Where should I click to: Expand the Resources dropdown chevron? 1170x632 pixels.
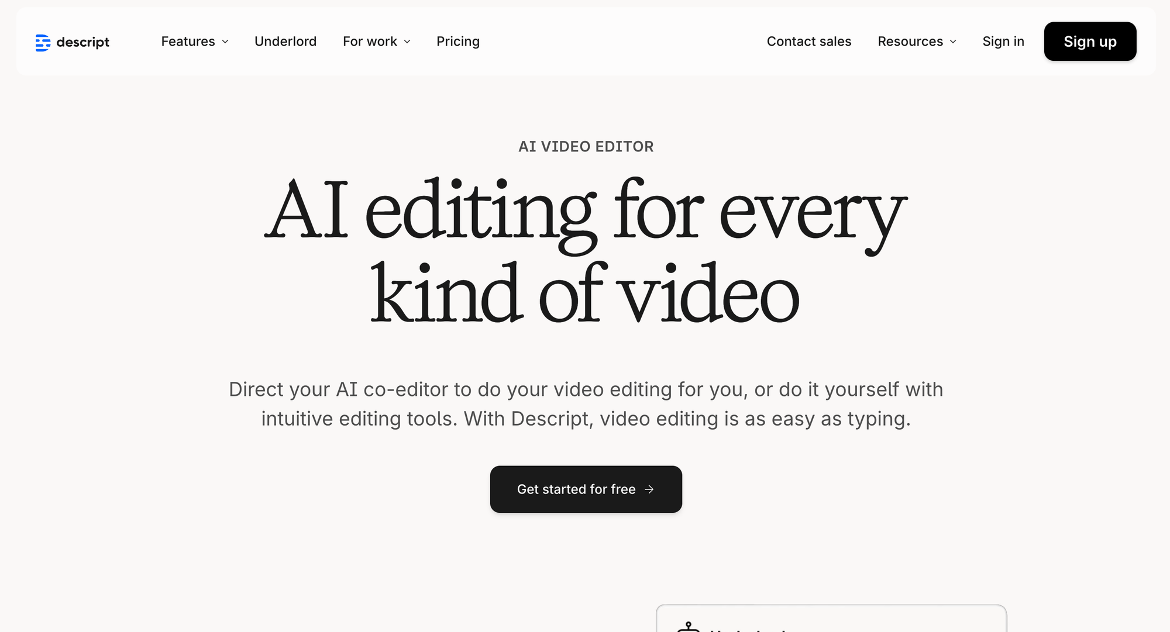(x=953, y=42)
